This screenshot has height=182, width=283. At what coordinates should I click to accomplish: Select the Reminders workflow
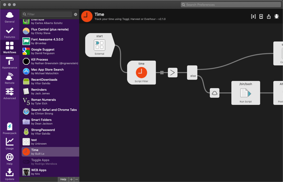(x=51, y=91)
